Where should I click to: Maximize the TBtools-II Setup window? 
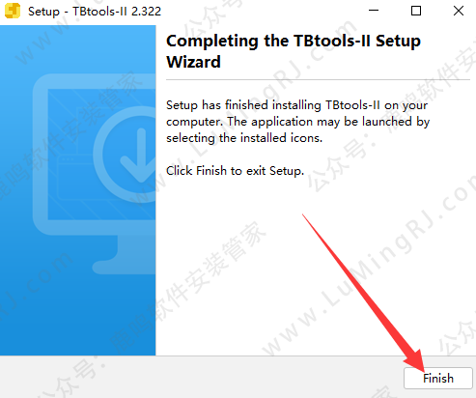point(416,11)
